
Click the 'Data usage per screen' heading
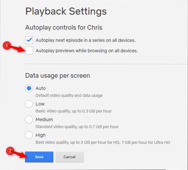point(57,76)
